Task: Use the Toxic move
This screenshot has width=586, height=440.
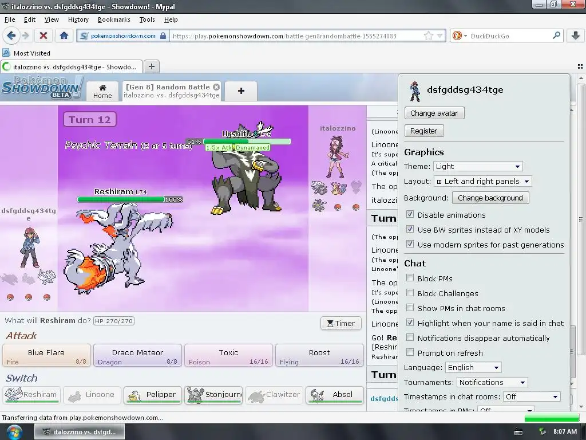Action: pos(228,355)
